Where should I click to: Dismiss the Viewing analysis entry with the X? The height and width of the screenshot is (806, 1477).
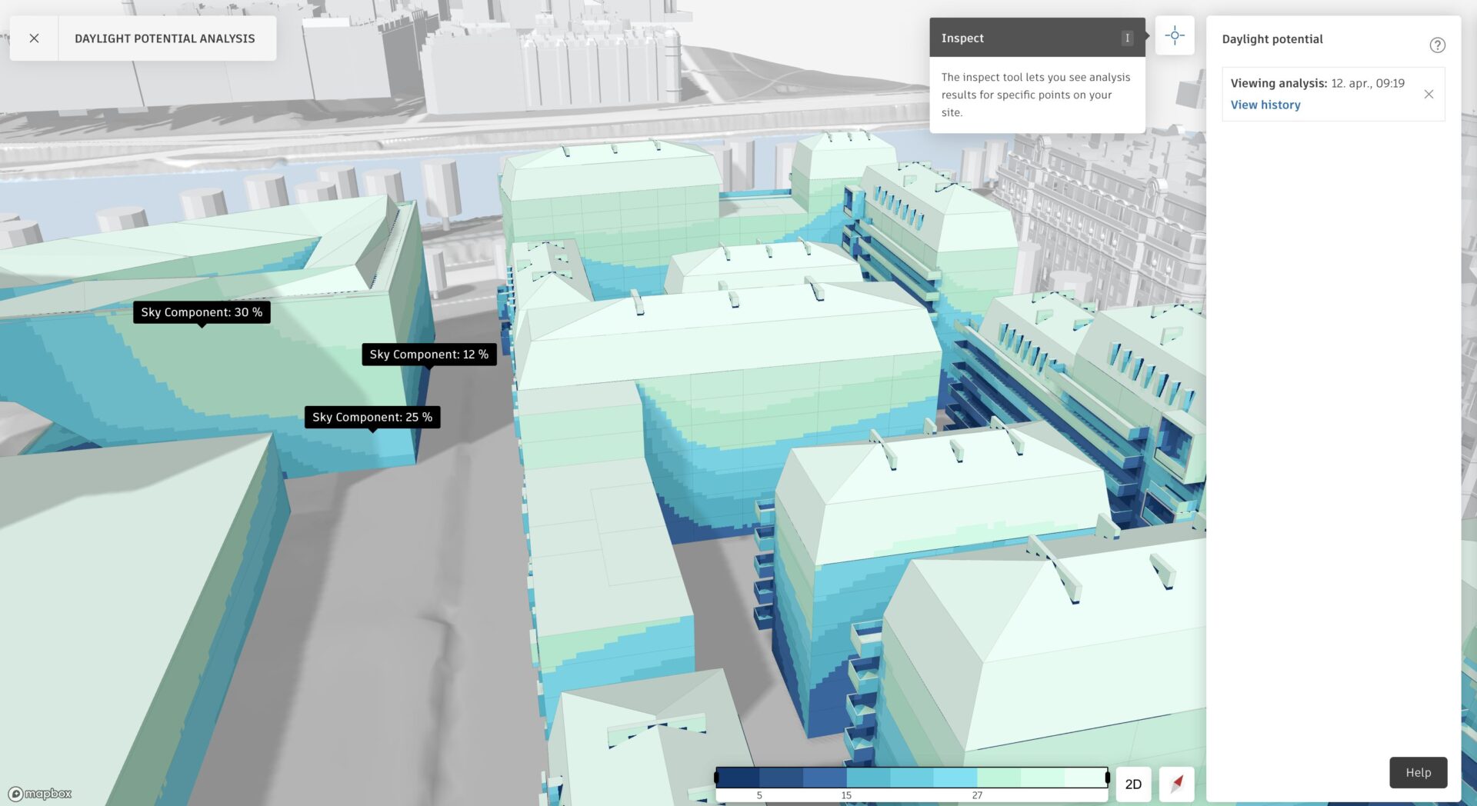pos(1429,94)
